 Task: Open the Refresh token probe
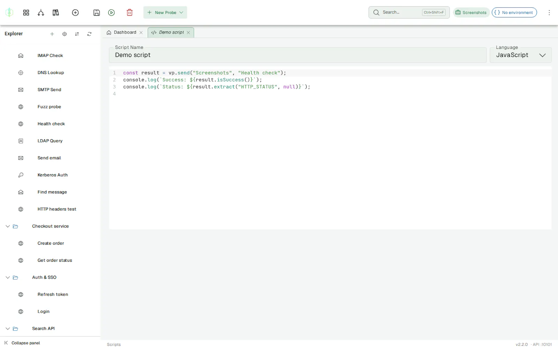tap(53, 295)
